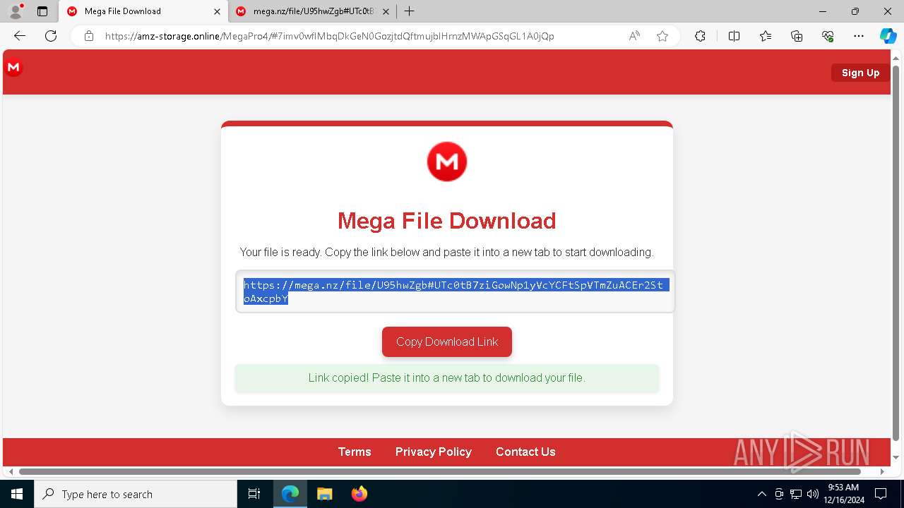This screenshot has width=904, height=508.
Task: Open the volume control tray icon
Action: pos(812,494)
